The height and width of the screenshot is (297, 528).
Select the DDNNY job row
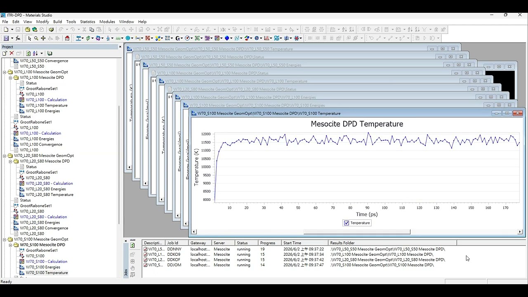tap(299, 249)
